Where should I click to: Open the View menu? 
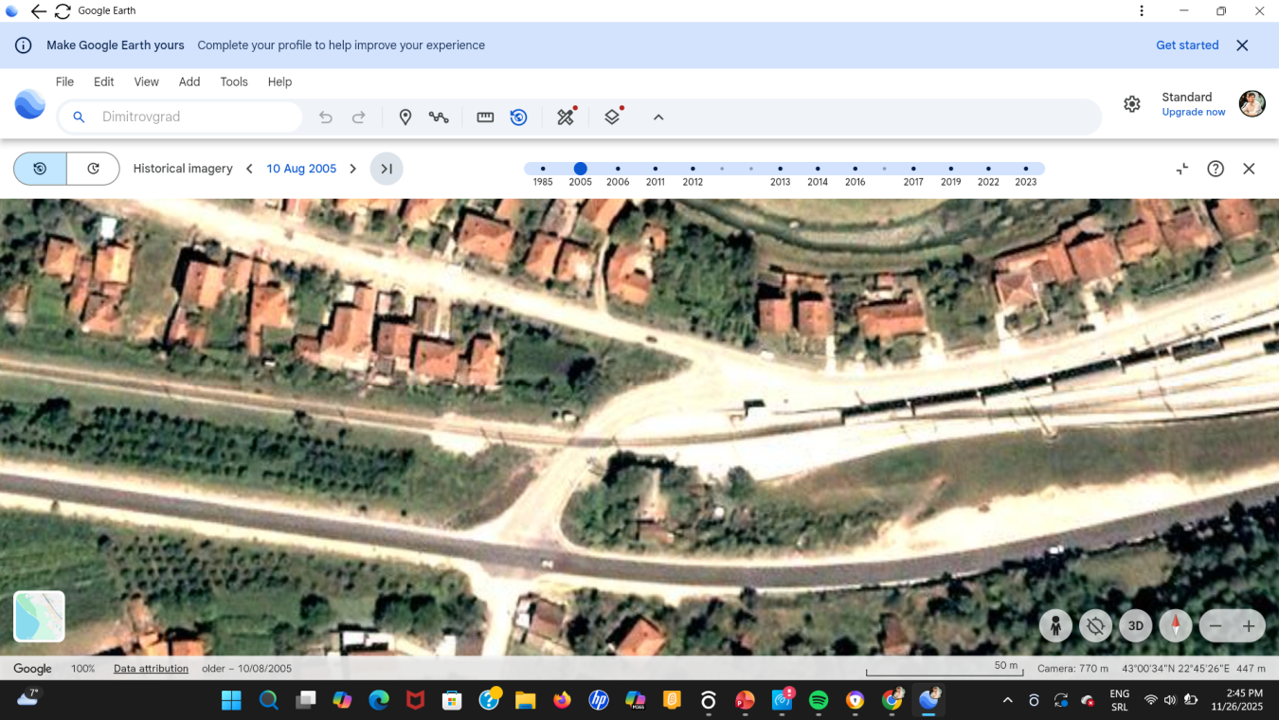coord(146,81)
